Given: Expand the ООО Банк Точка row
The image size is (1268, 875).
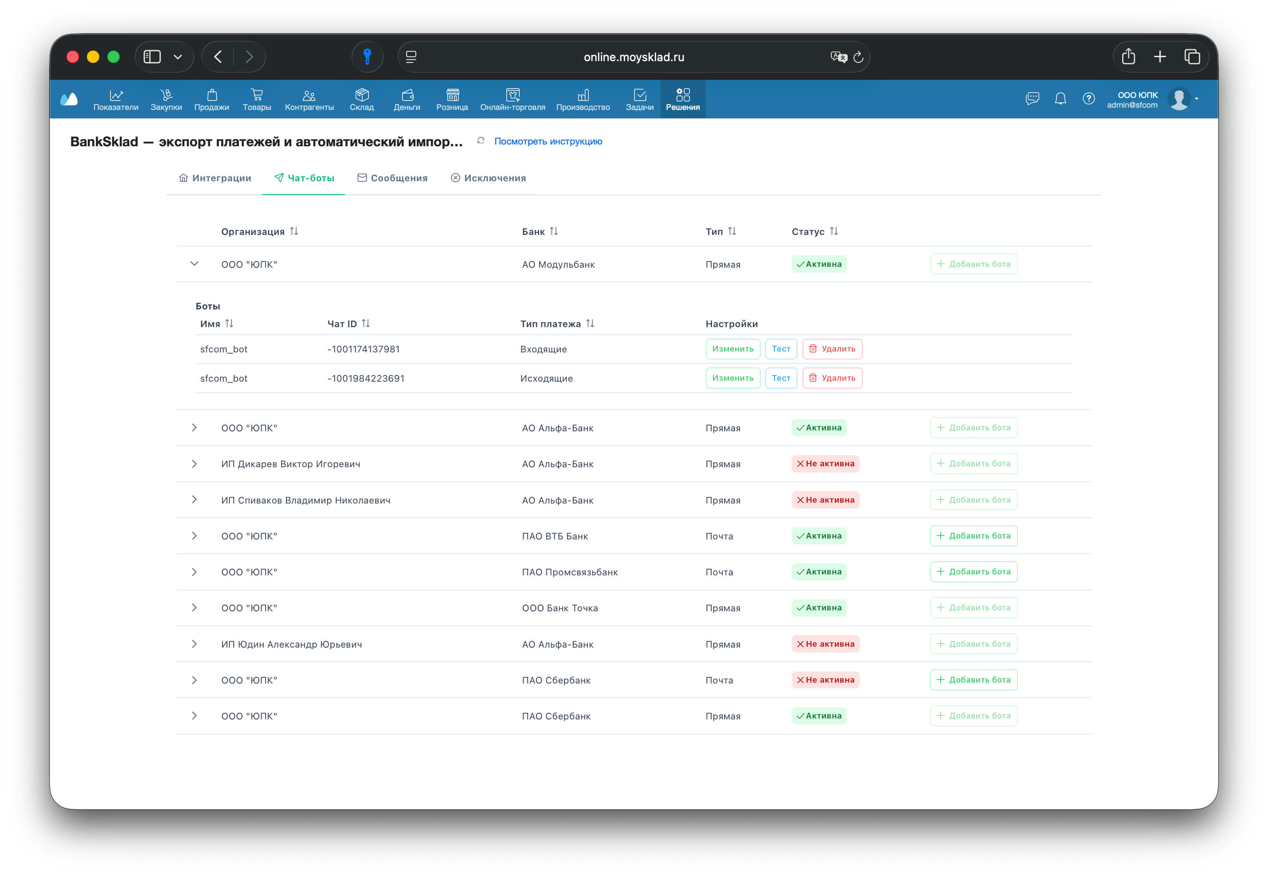Looking at the screenshot, I should (x=194, y=607).
